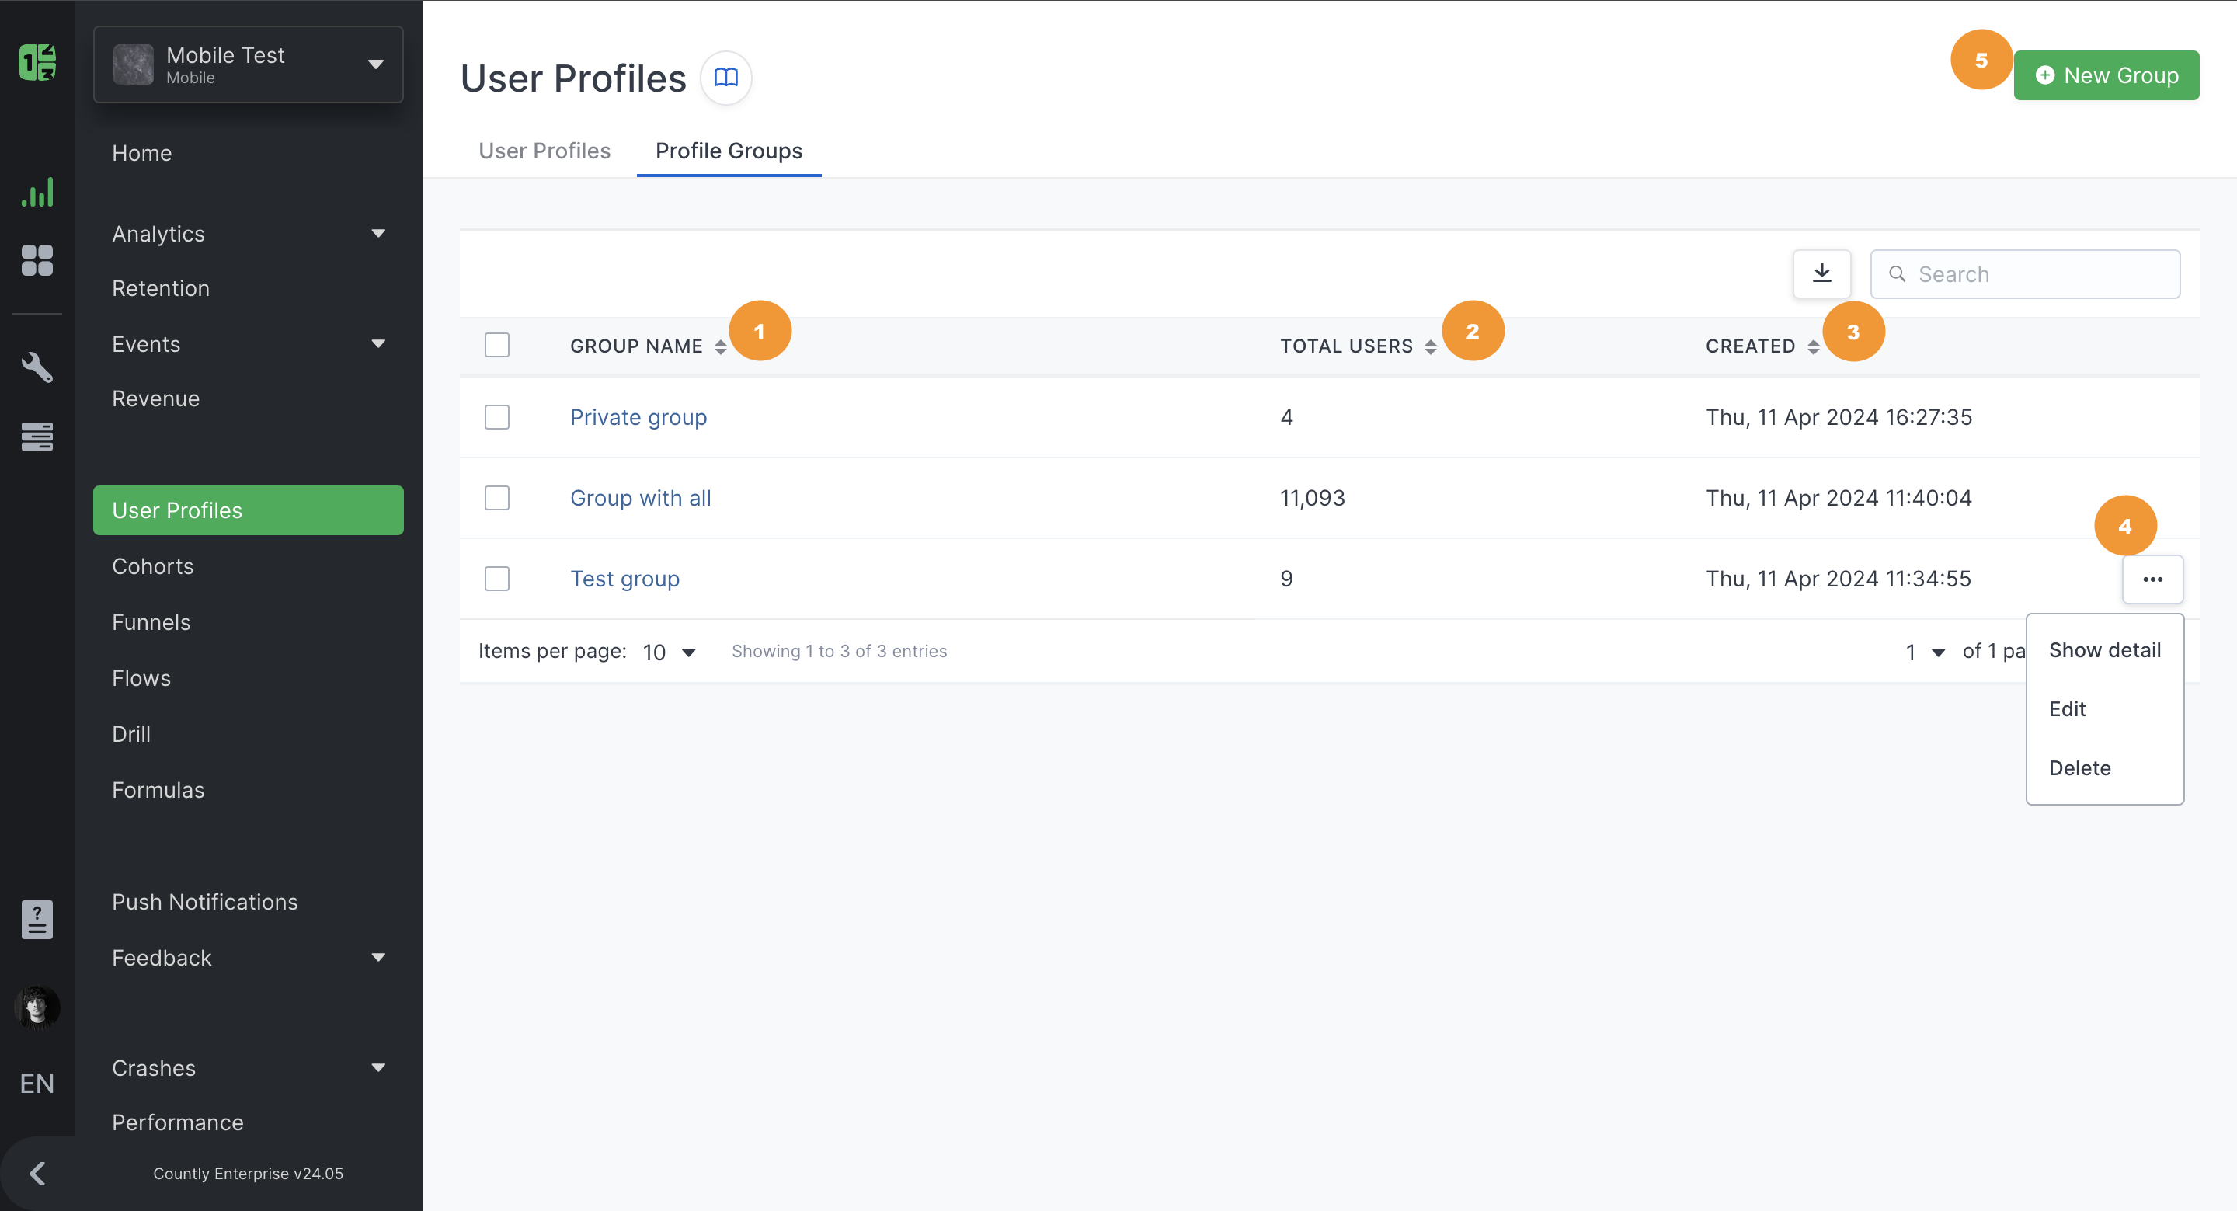Open Push Notifications in sidebar

click(x=205, y=902)
